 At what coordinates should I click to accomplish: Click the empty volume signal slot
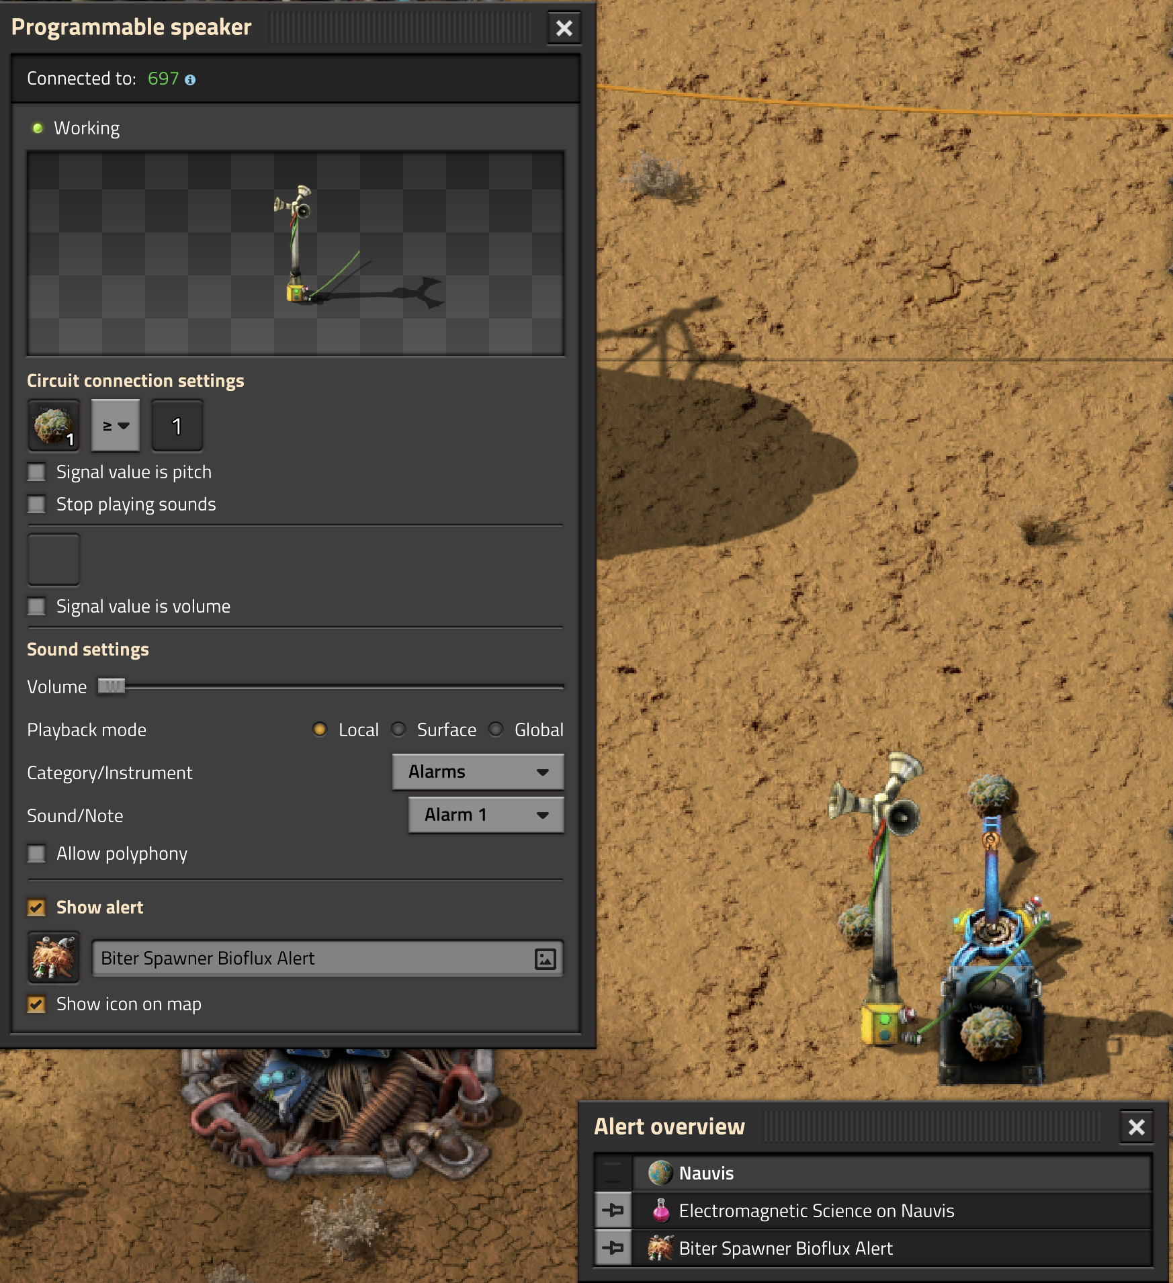pos(53,560)
